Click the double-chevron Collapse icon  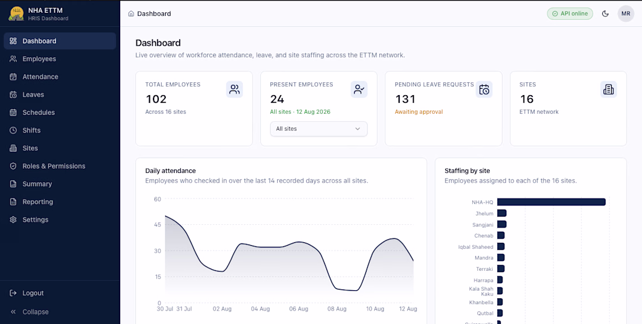(x=13, y=312)
